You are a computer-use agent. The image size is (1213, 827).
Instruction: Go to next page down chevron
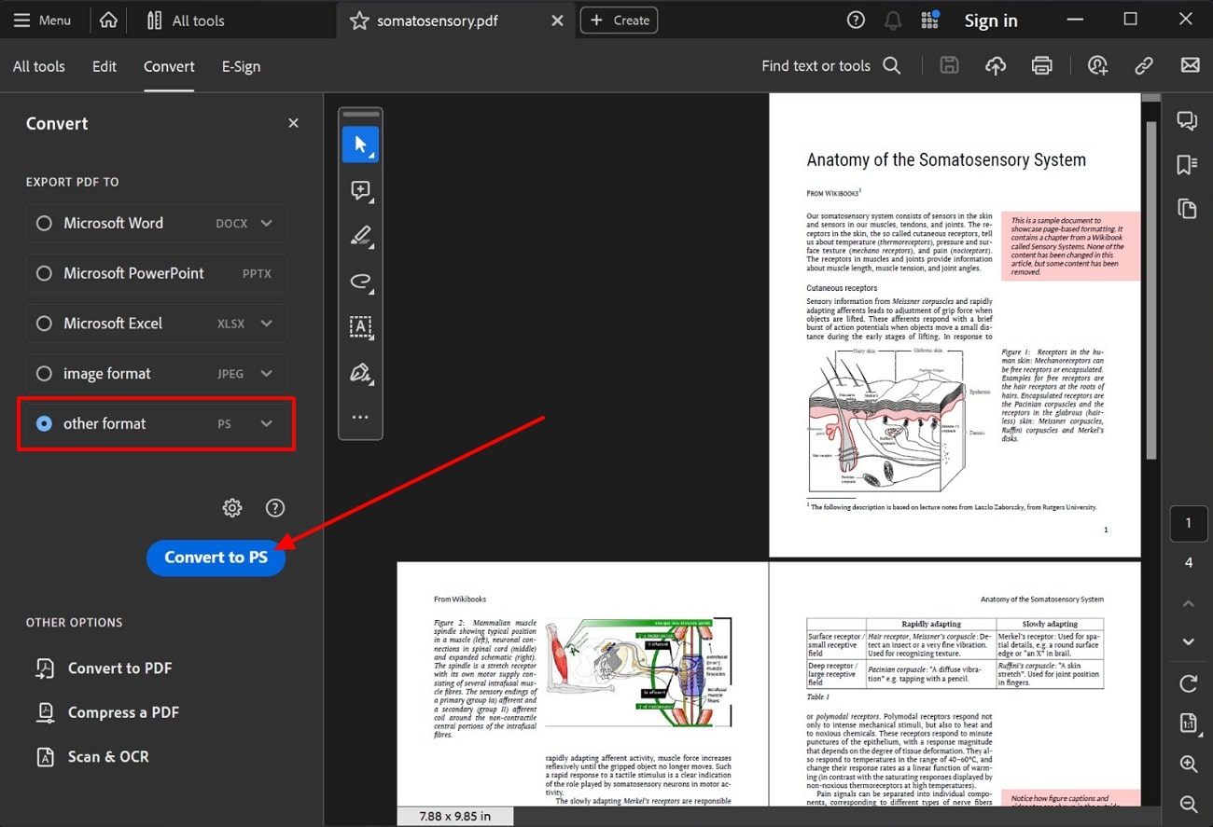tap(1188, 641)
